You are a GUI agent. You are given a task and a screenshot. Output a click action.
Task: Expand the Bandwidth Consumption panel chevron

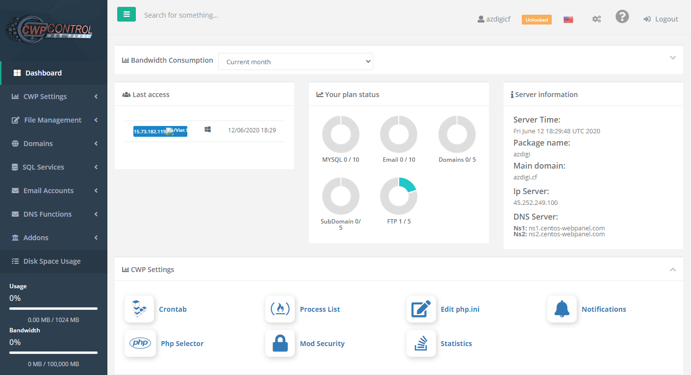point(672,58)
